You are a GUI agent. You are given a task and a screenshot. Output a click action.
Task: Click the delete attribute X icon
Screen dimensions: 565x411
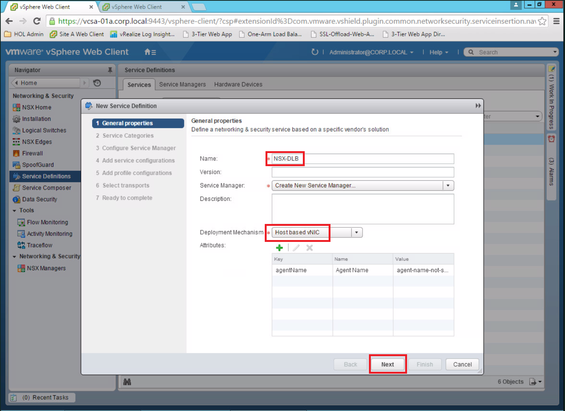310,247
